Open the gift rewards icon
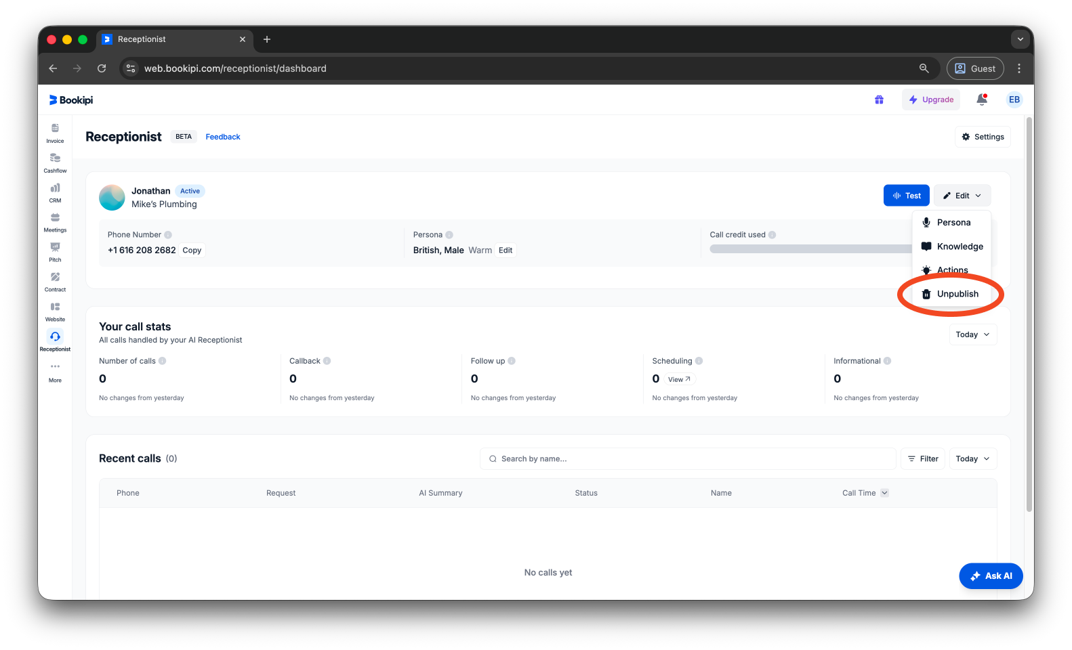This screenshot has height=650, width=1072. (x=879, y=100)
